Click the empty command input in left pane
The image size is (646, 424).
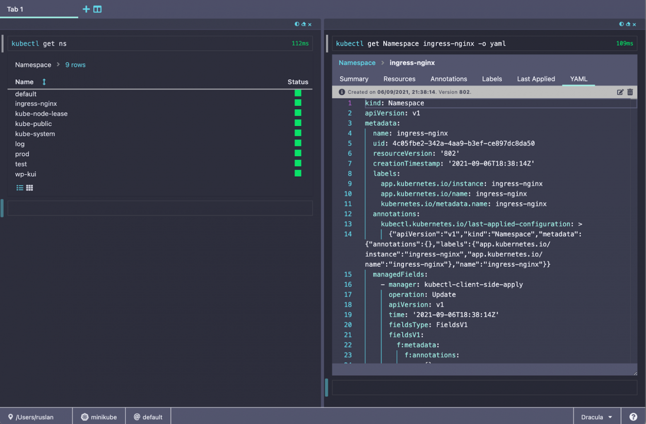(160, 208)
